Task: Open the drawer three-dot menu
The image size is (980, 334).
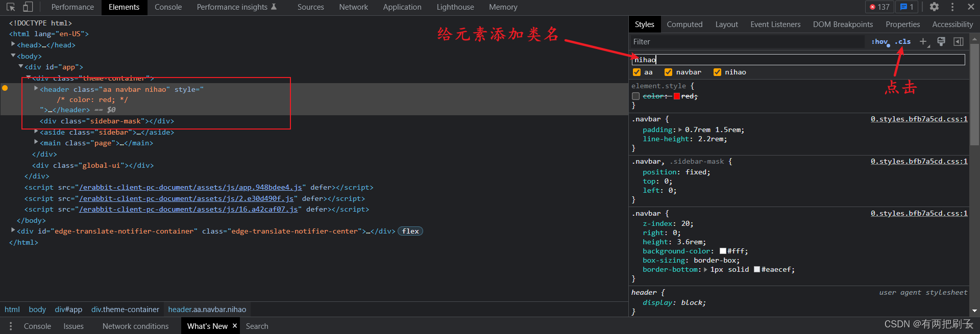Action: pos(10,326)
